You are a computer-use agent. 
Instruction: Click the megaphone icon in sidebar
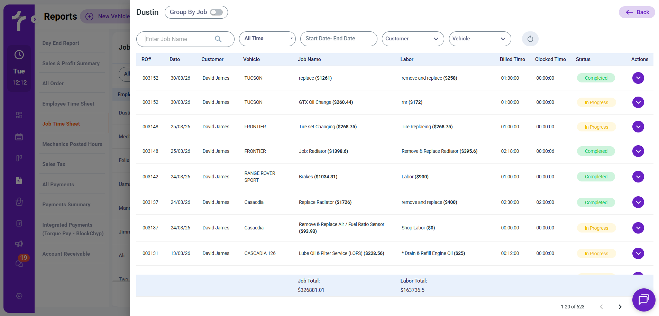(19, 244)
